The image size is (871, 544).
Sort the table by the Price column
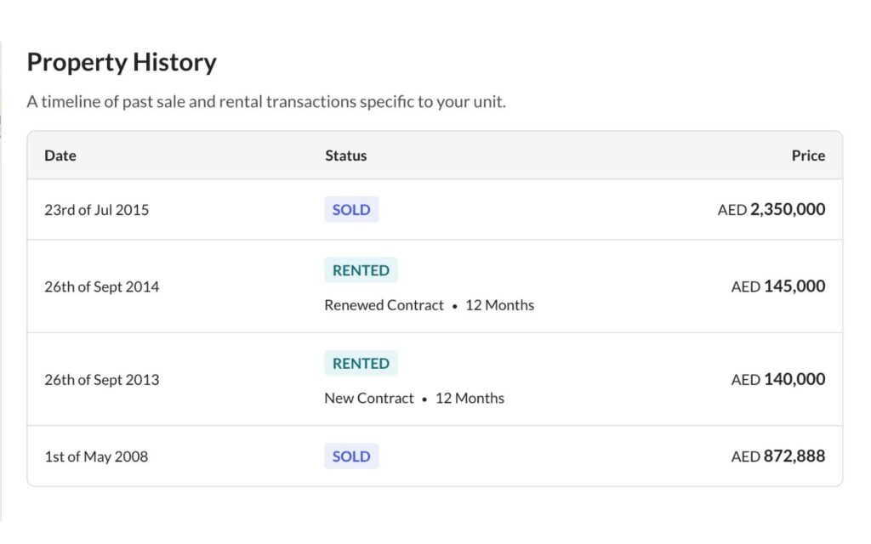[808, 156]
